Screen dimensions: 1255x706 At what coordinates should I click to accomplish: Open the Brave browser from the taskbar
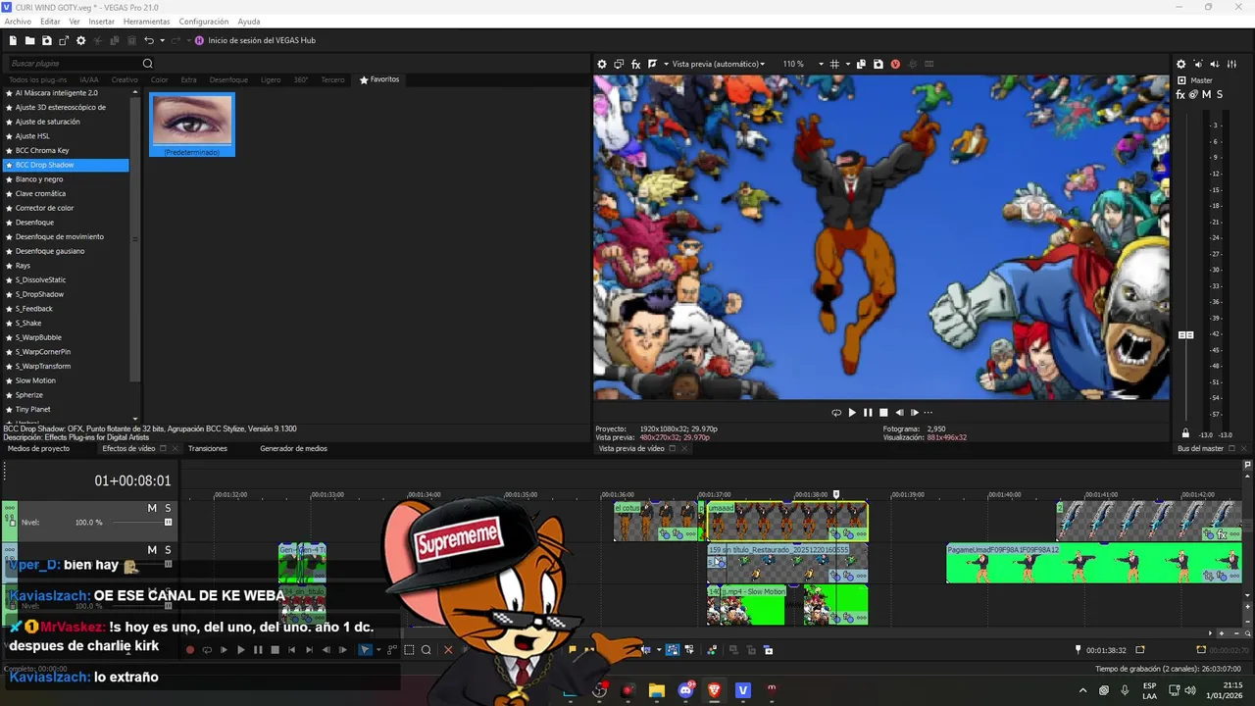(715, 690)
